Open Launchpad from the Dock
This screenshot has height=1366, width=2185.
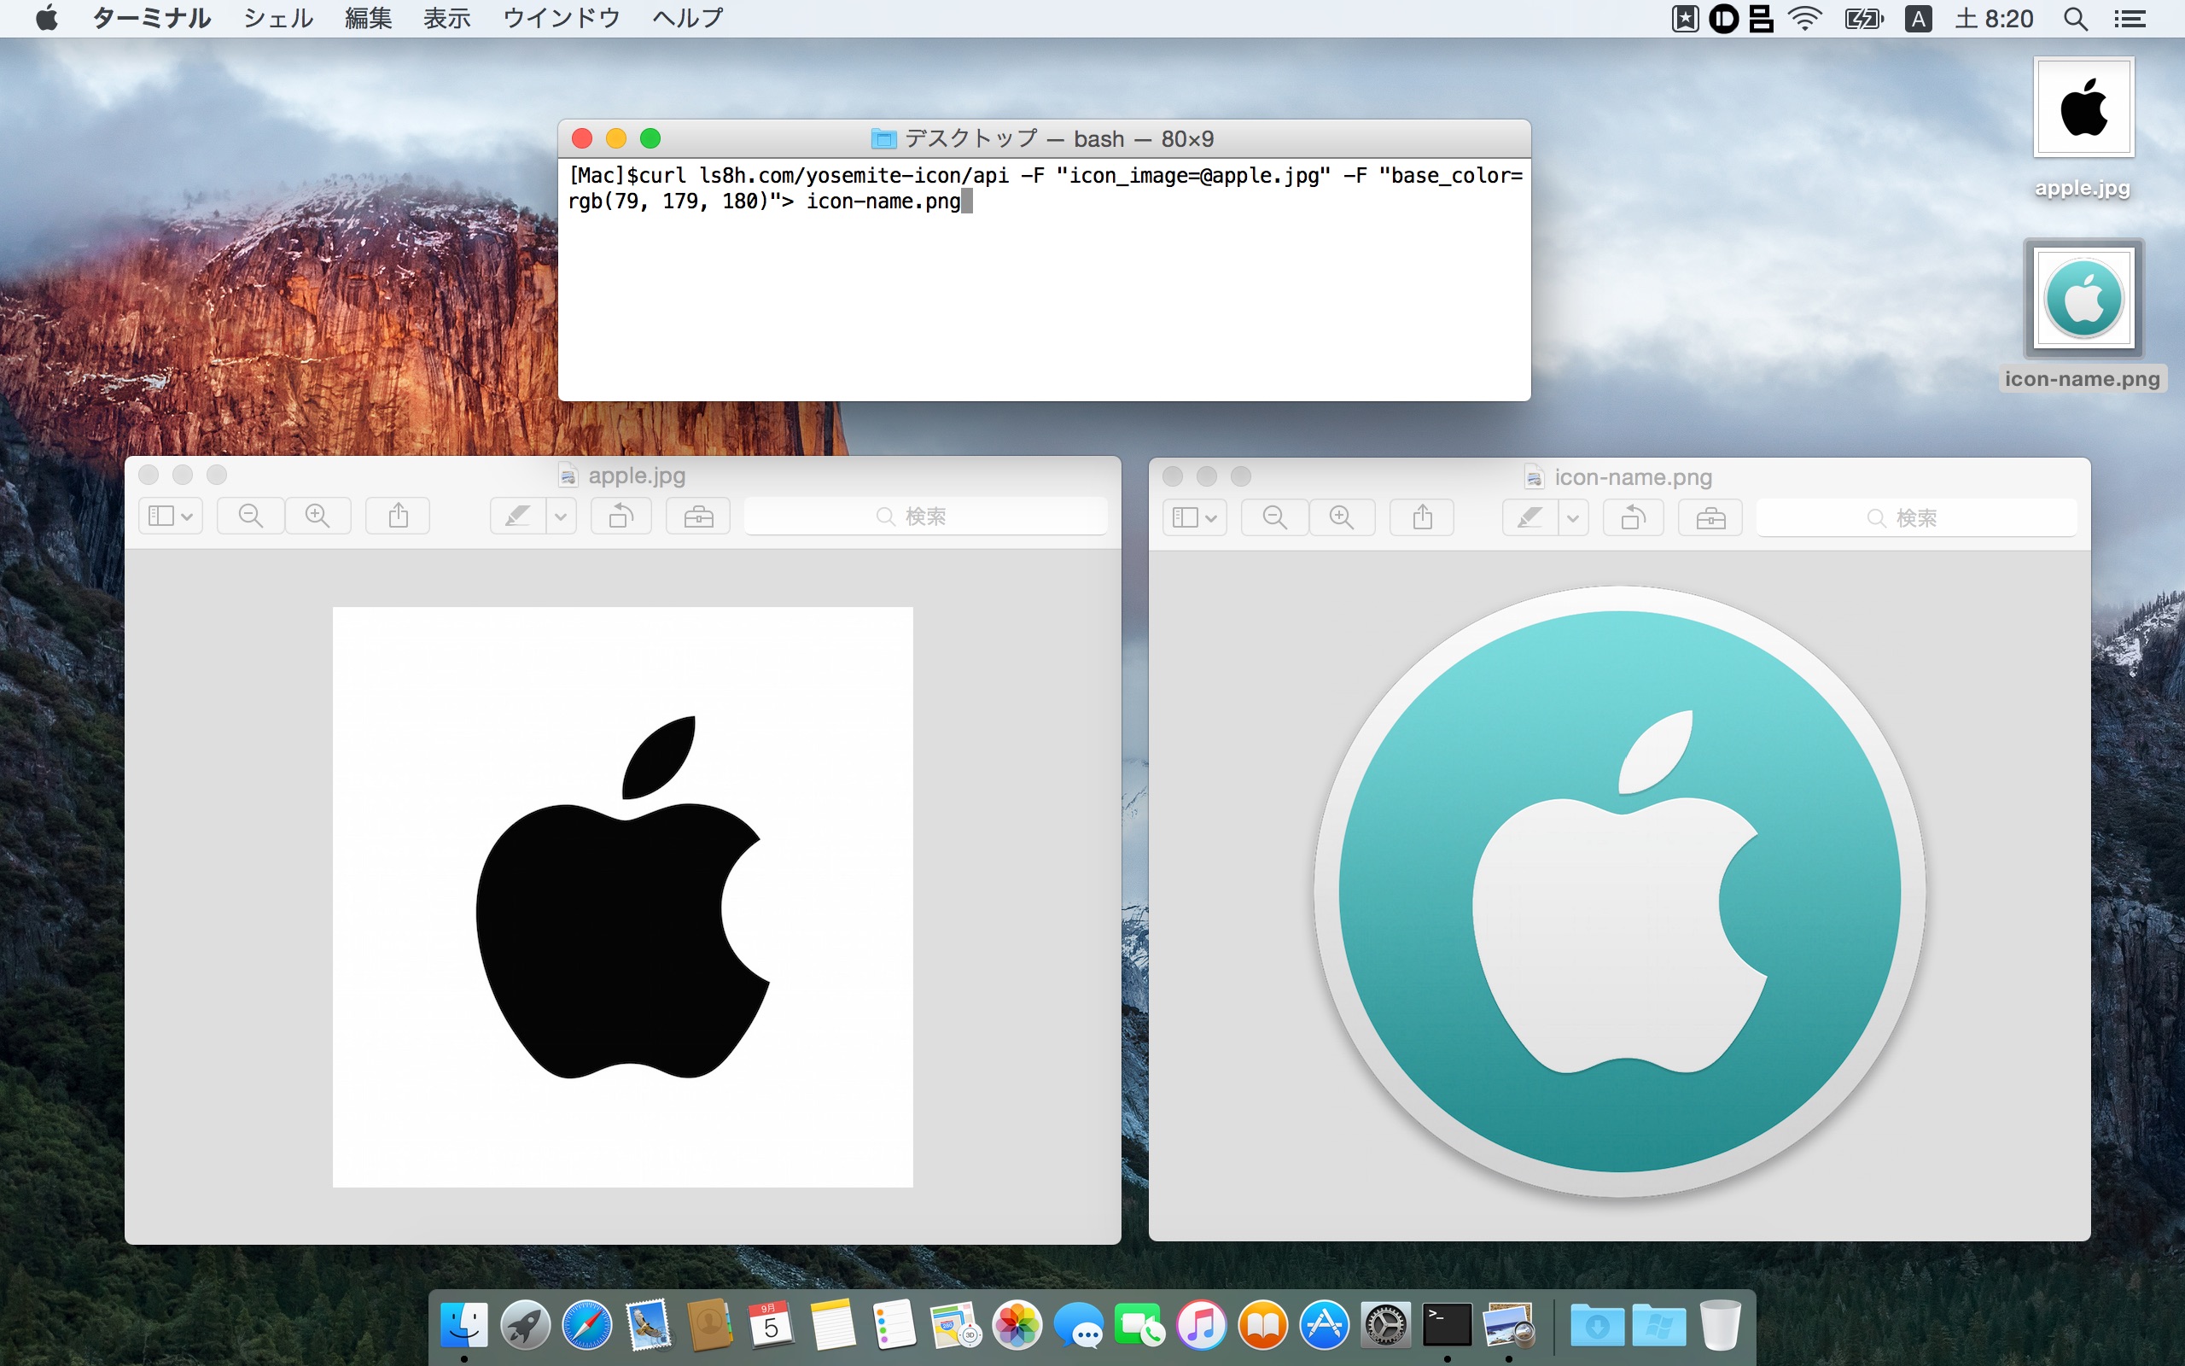[x=526, y=1325]
